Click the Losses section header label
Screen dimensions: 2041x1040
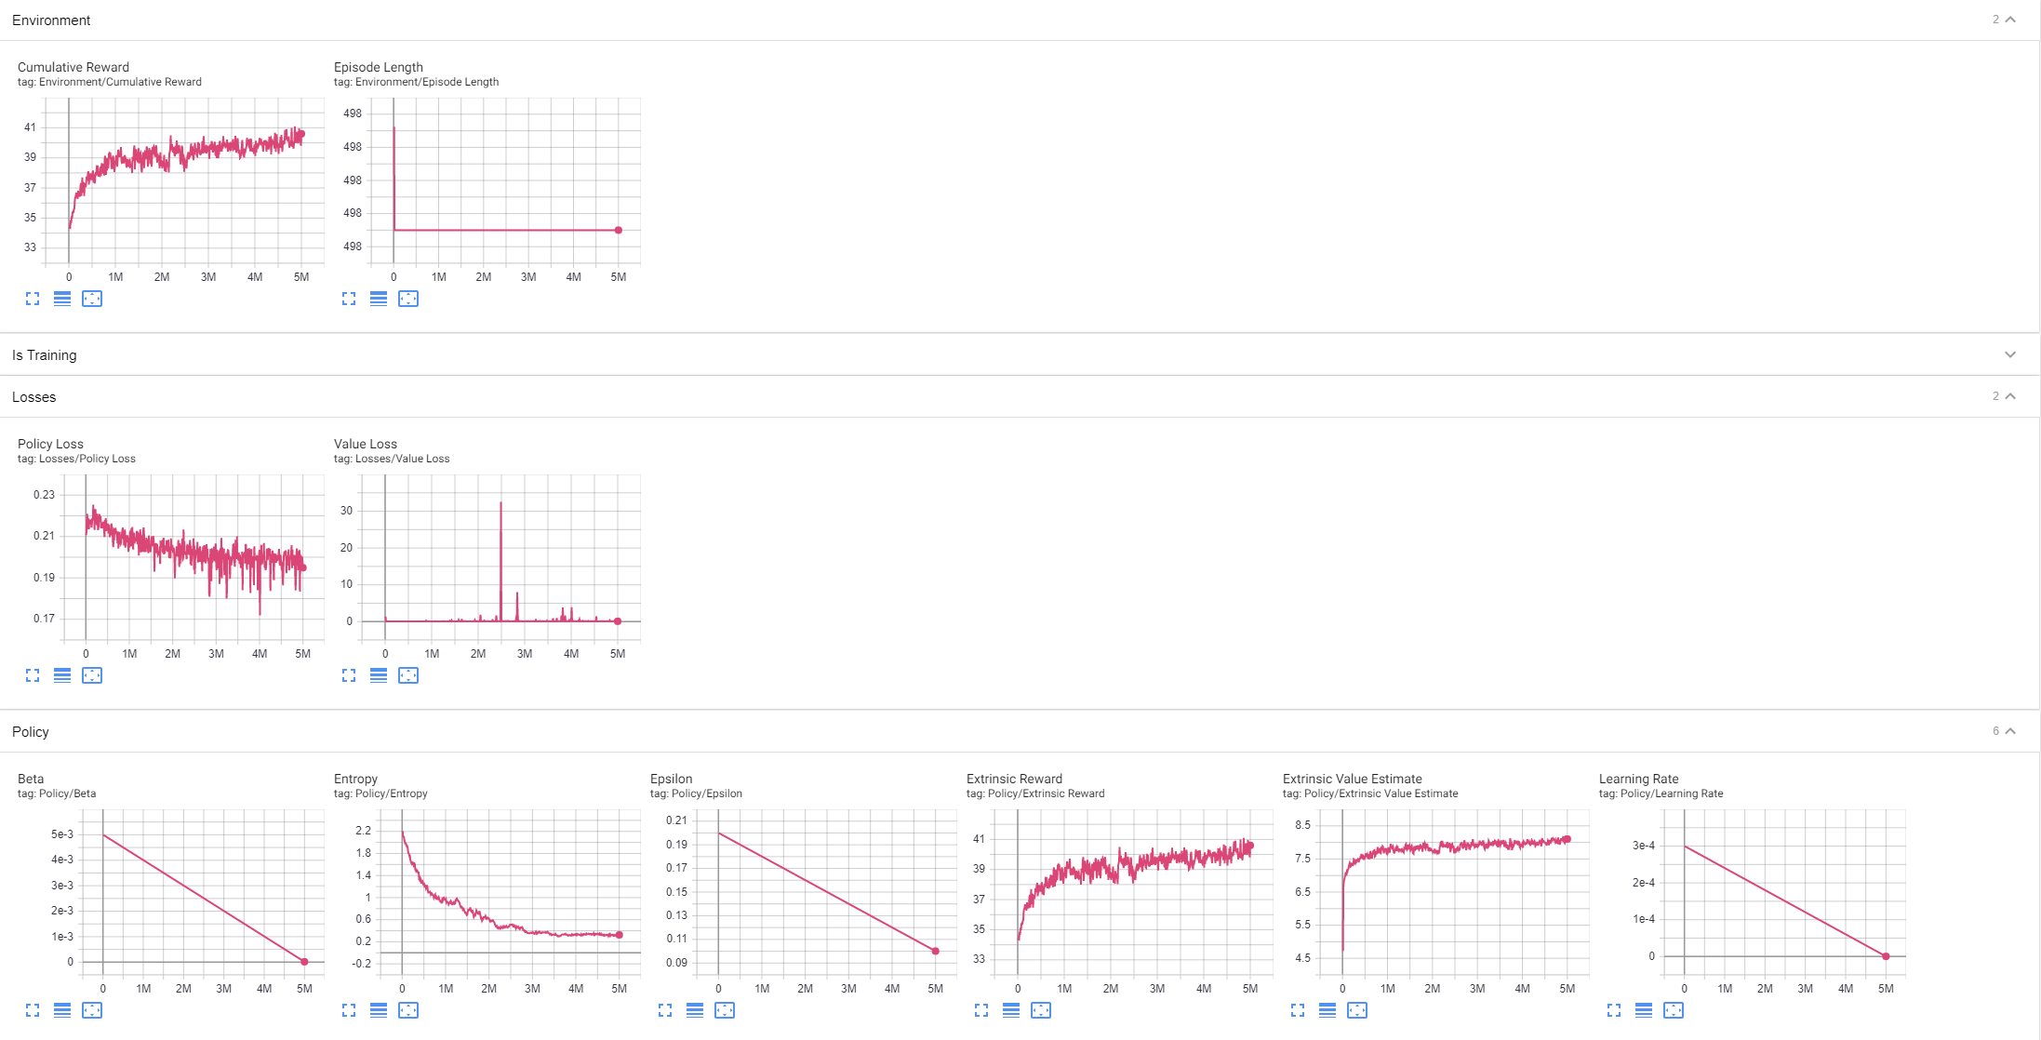tap(34, 397)
